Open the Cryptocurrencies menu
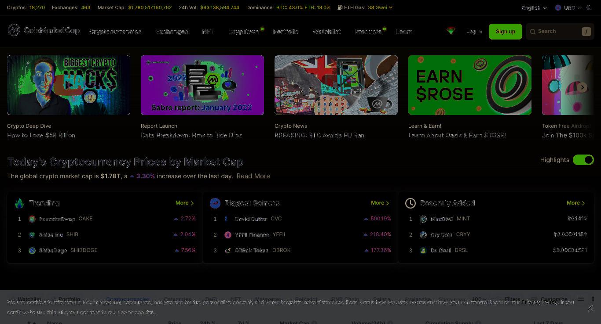Screen dimensions: 601x324 (x=116, y=32)
